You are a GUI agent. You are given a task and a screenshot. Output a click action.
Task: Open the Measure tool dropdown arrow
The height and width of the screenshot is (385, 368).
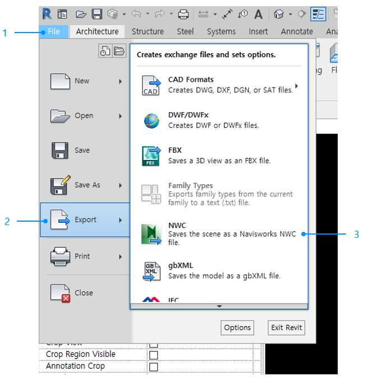click(x=215, y=14)
